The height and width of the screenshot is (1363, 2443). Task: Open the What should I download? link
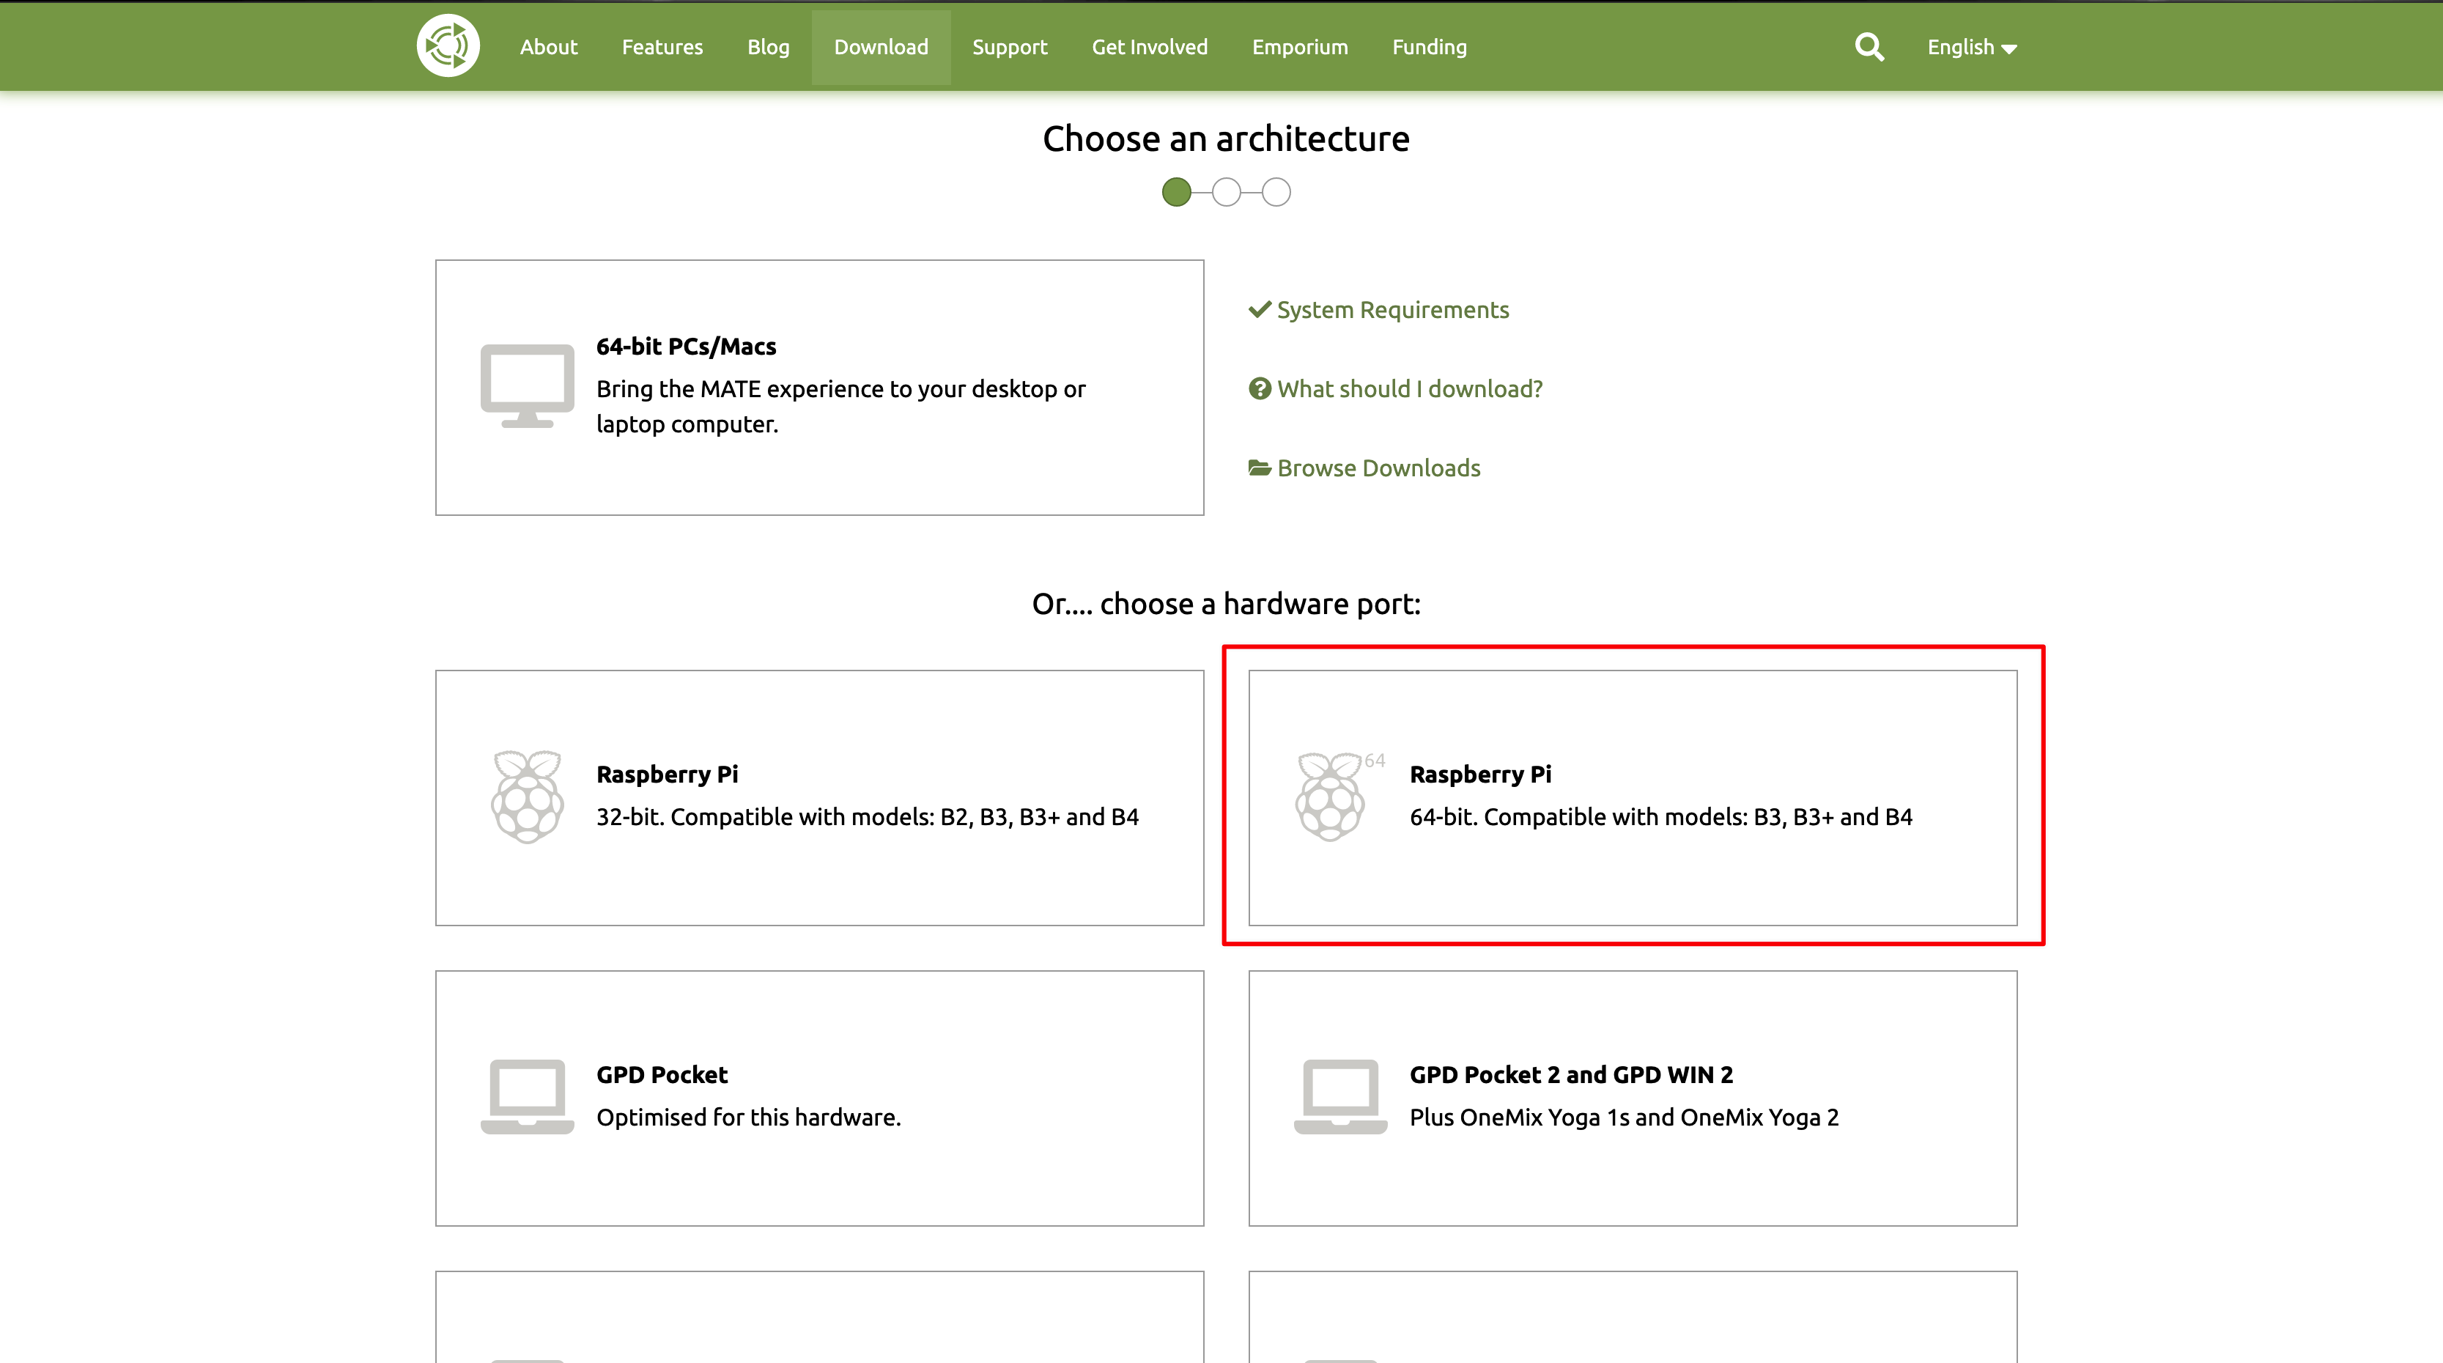(1408, 389)
